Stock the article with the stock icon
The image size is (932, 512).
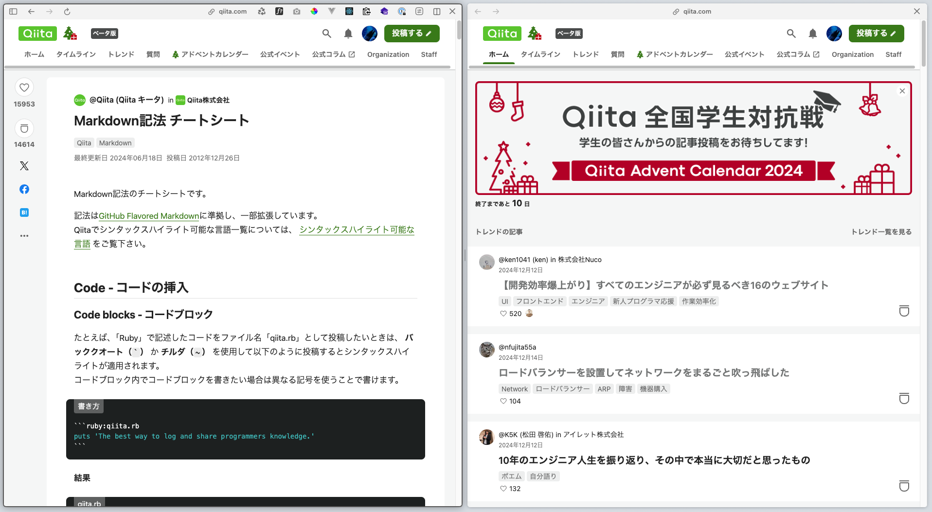tap(24, 128)
